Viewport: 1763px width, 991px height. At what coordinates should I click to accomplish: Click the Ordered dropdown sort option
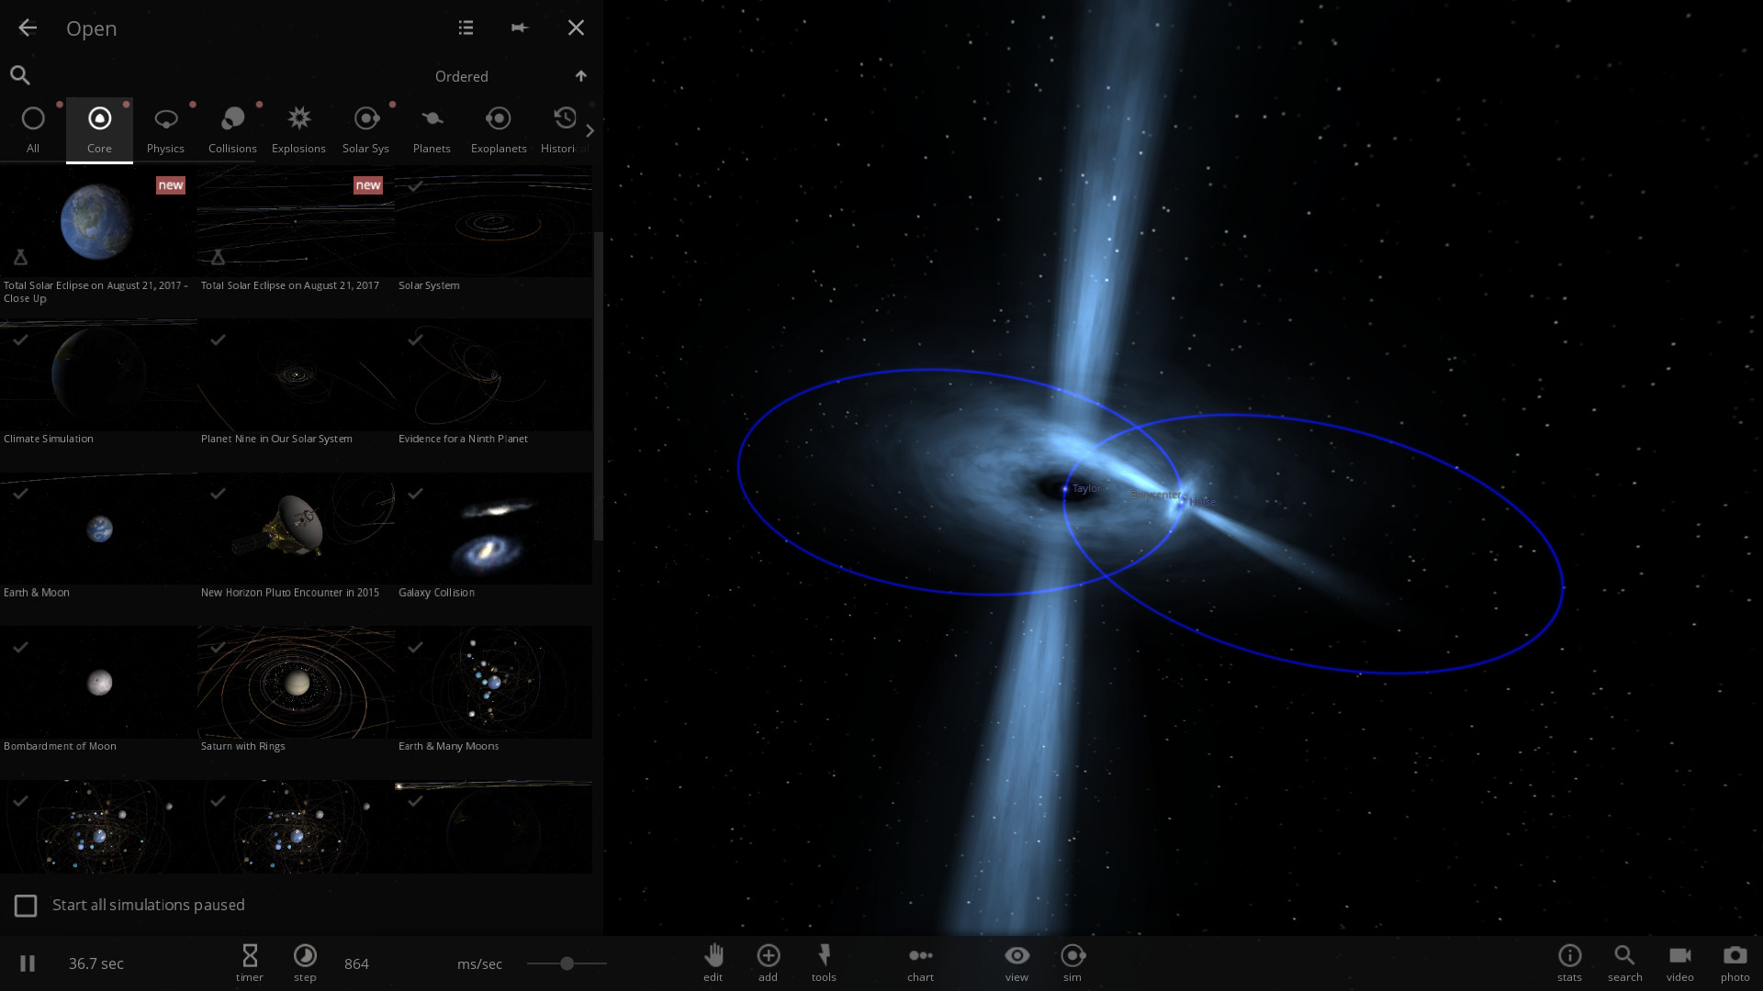[x=460, y=75]
